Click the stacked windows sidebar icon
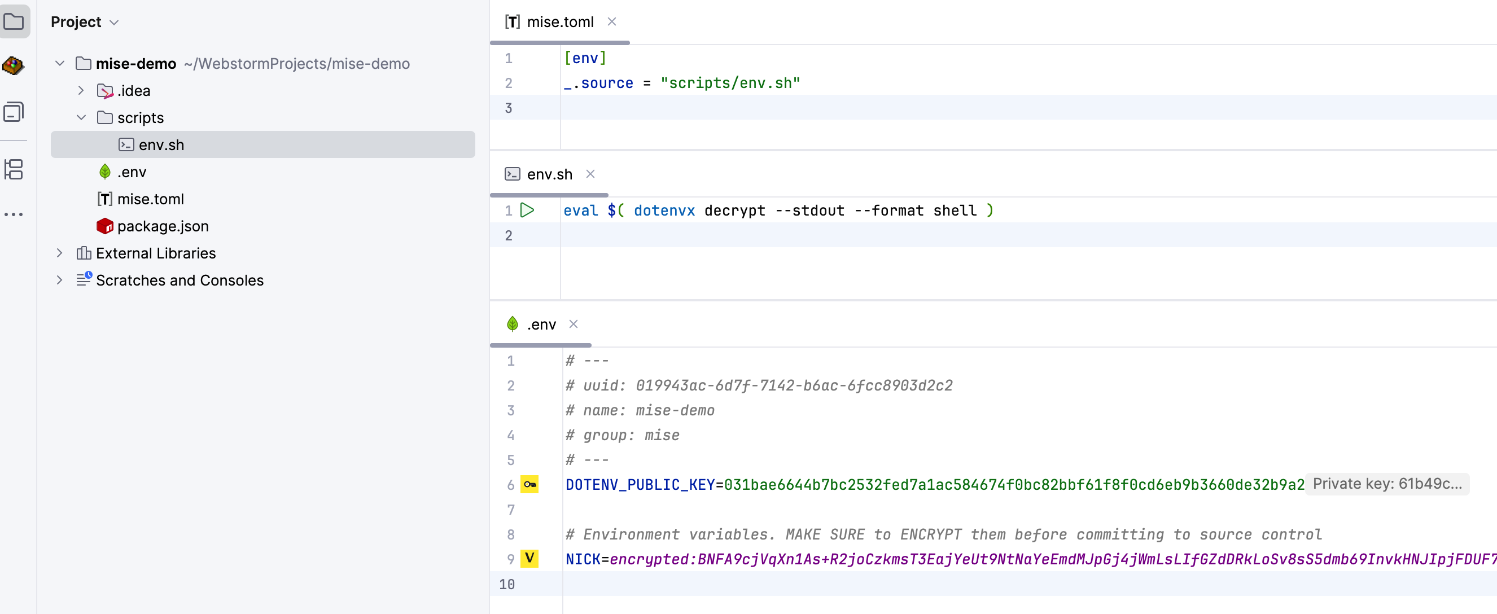The image size is (1497, 614). point(14,112)
